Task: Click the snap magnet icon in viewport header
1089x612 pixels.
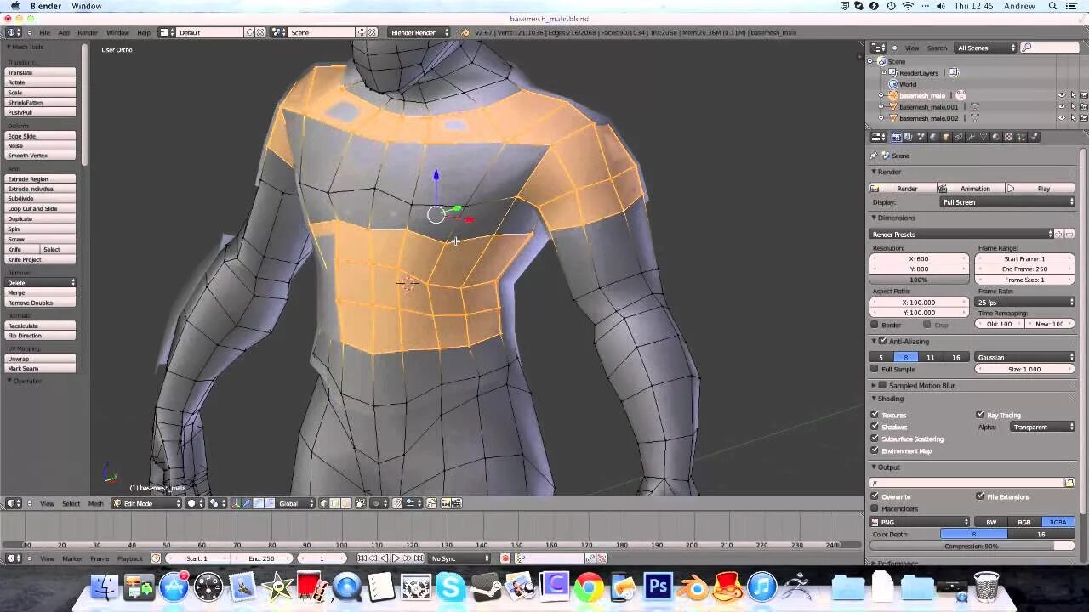Action: (x=397, y=503)
